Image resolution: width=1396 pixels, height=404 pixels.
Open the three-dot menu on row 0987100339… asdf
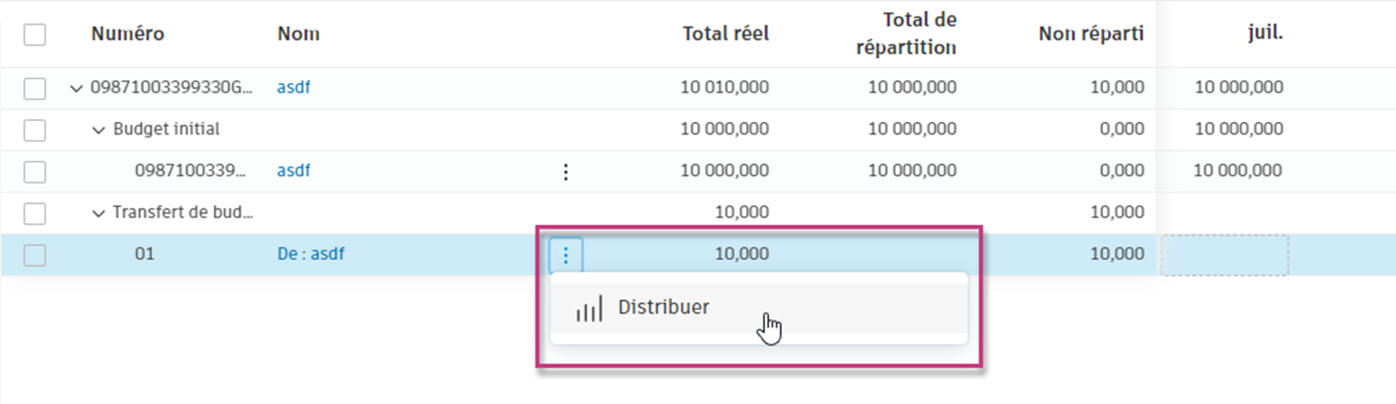coord(566,172)
